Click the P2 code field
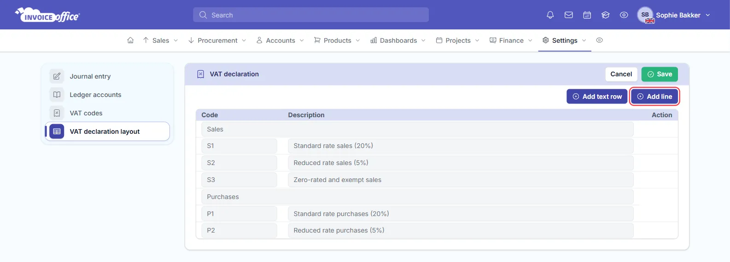The image size is (730, 262). (239, 230)
